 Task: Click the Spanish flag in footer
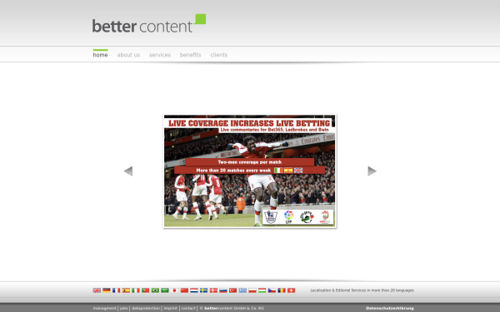point(126,290)
